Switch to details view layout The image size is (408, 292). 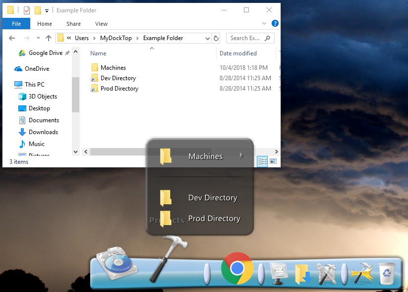pos(262,161)
